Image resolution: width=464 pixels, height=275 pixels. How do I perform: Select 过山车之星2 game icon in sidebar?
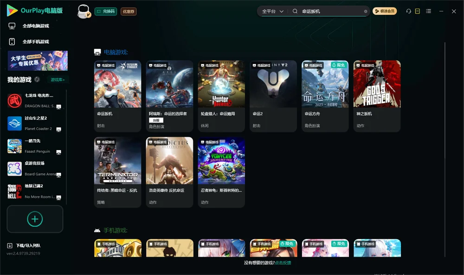(x=14, y=124)
